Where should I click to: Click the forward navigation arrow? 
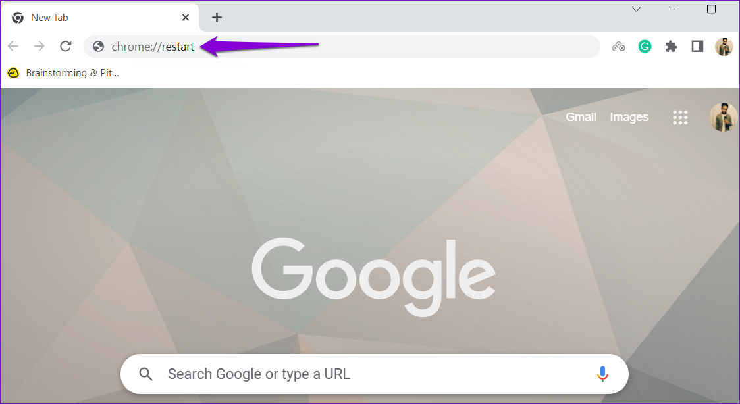tap(39, 46)
